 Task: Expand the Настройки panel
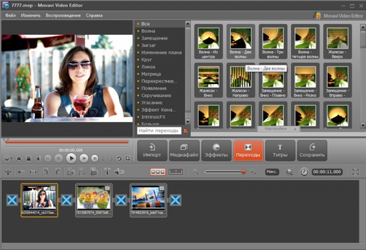(279, 129)
